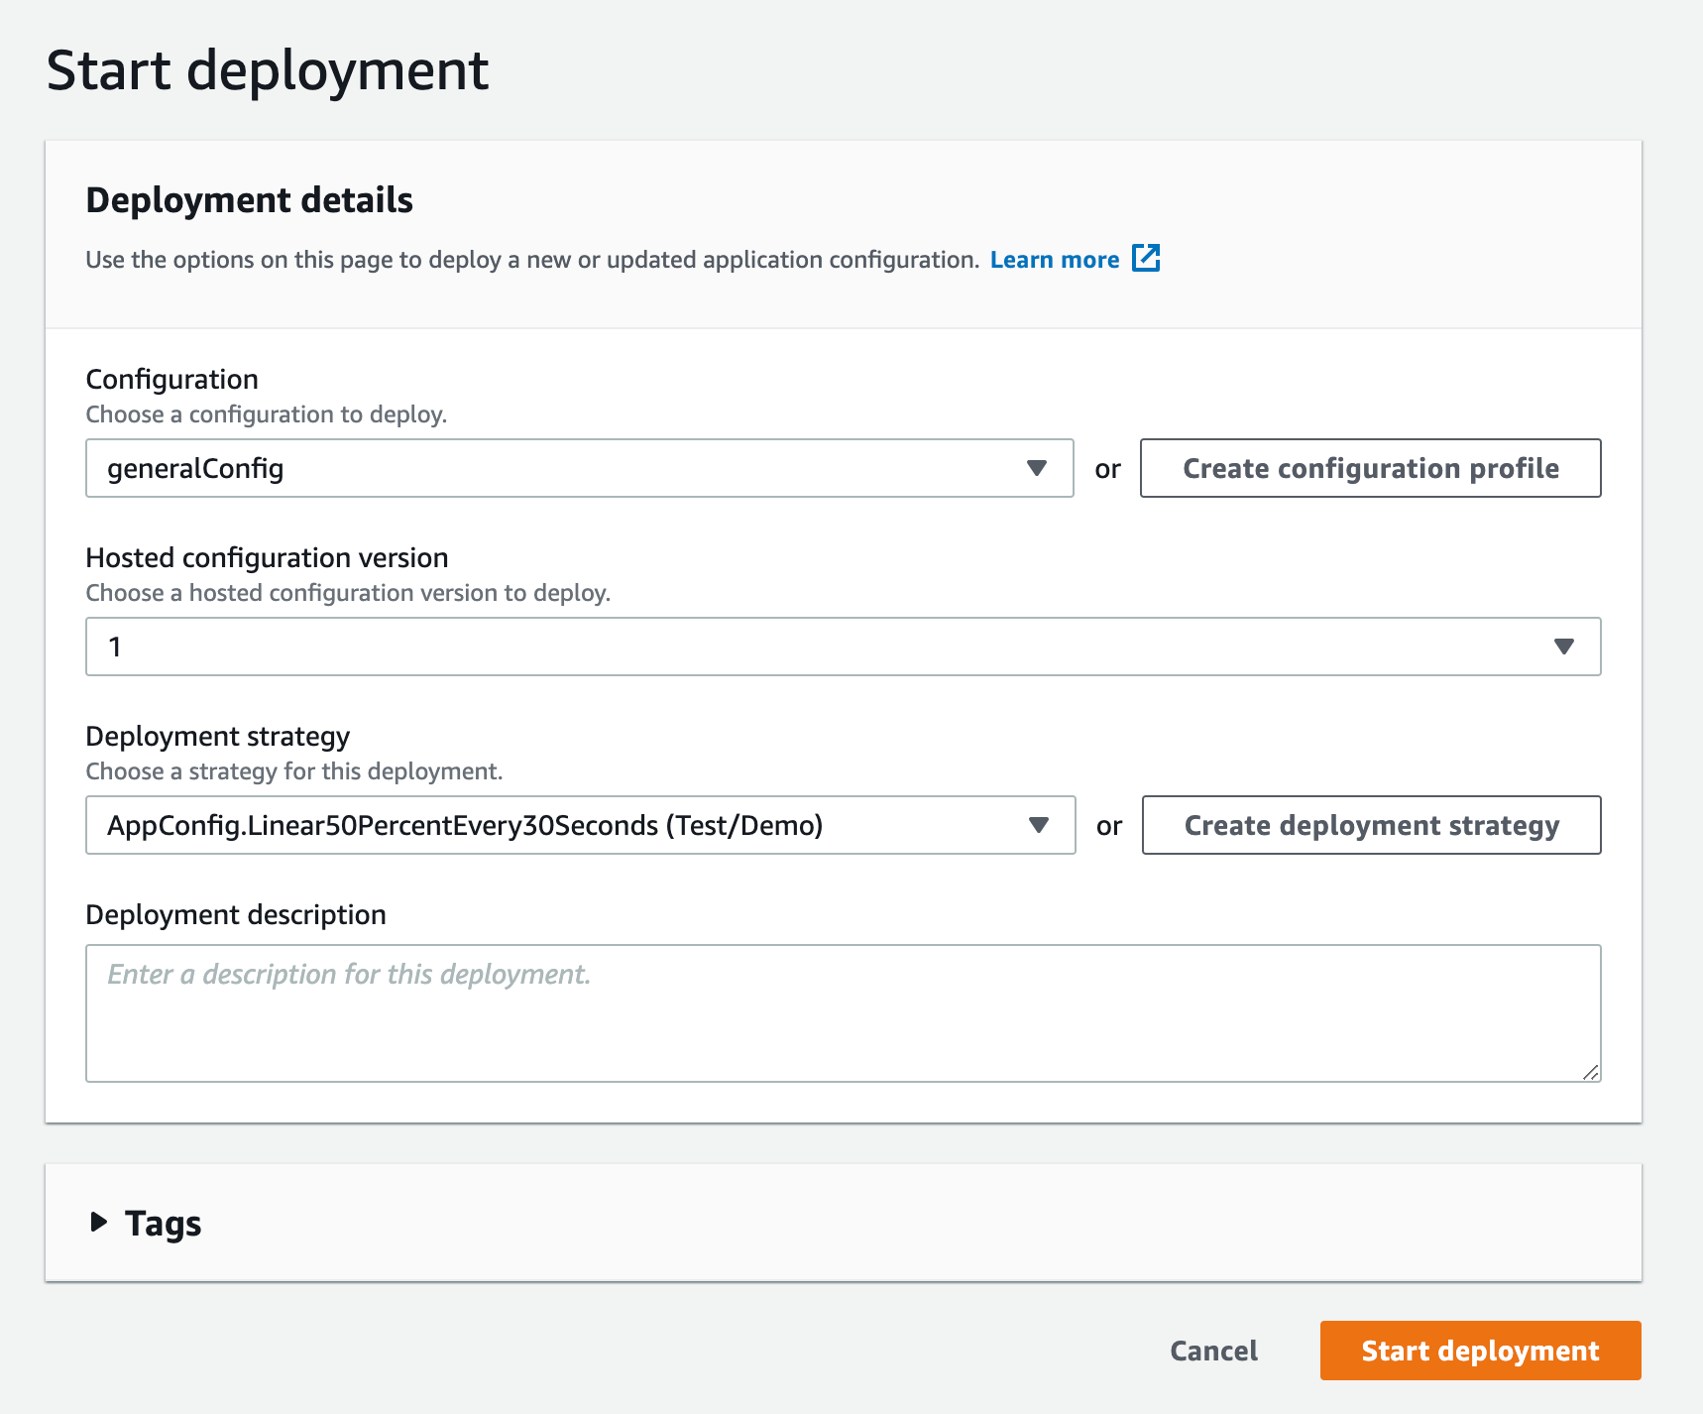Open the Learn more link
The width and height of the screenshot is (1703, 1414).
pyautogui.click(x=1055, y=260)
